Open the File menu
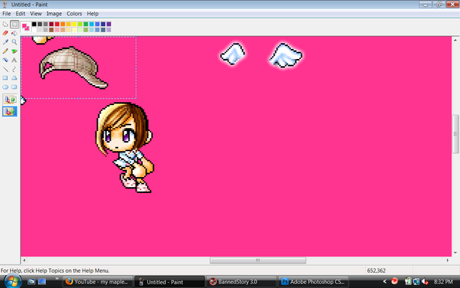 click(x=6, y=14)
